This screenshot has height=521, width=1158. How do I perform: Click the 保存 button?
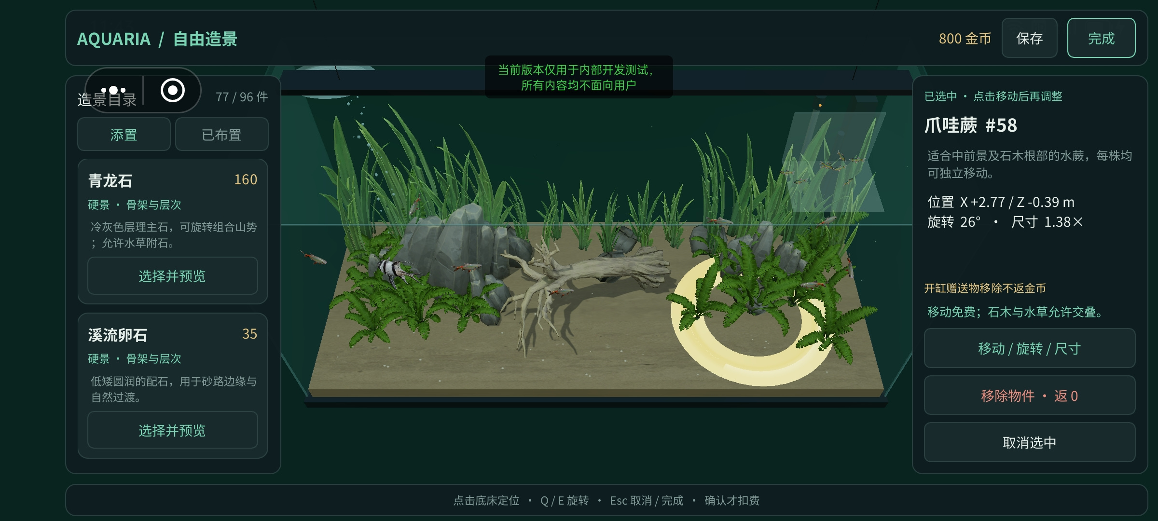pyautogui.click(x=1029, y=38)
